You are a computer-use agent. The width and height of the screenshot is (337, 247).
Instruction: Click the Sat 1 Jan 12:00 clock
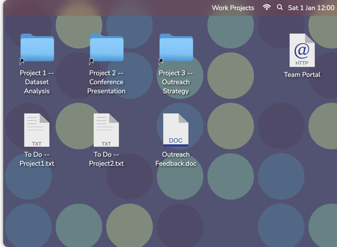(311, 8)
